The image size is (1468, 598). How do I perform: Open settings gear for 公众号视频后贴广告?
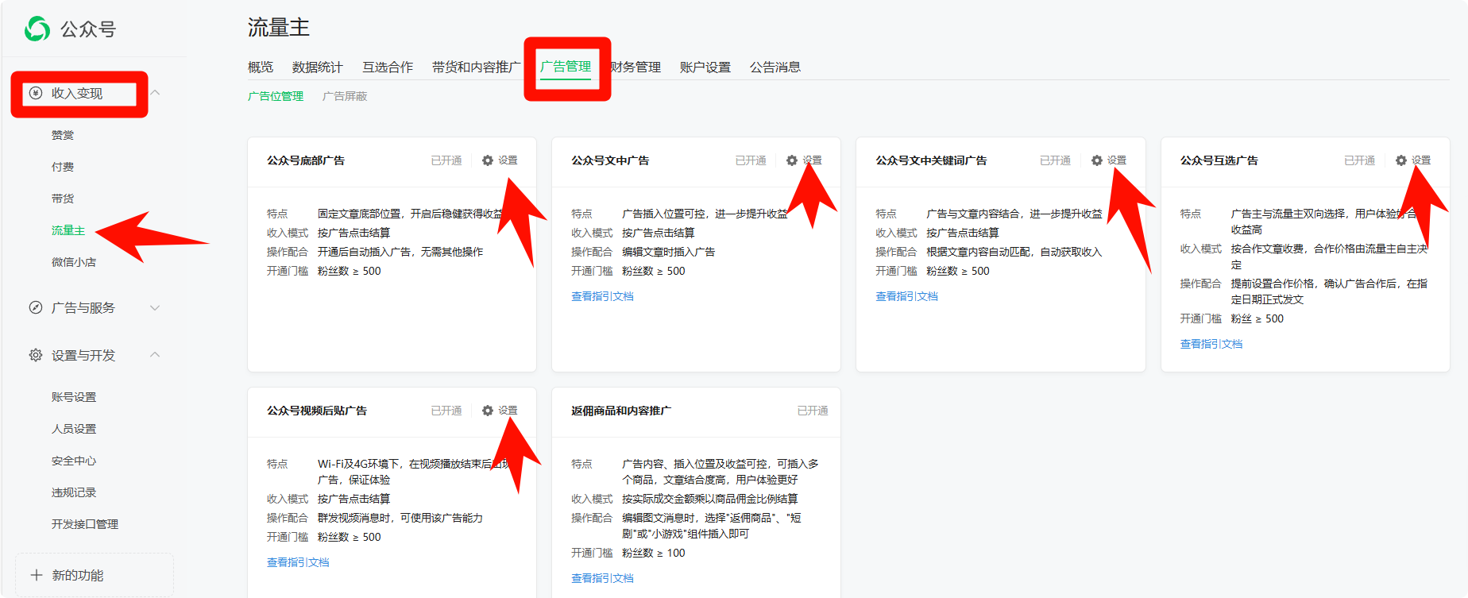coord(488,411)
